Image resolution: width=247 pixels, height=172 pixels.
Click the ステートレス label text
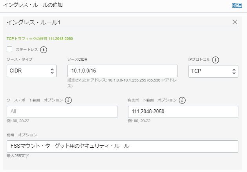26,50
